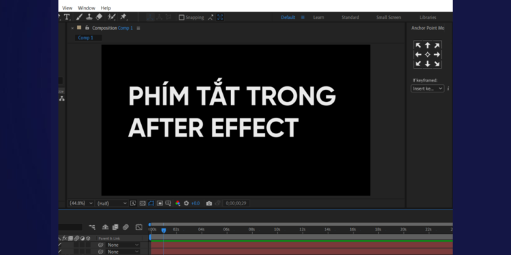The height and width of the screenshot is (255, 511).
Task: Select the Puppet Pin tool
Action: click(123, 17)
